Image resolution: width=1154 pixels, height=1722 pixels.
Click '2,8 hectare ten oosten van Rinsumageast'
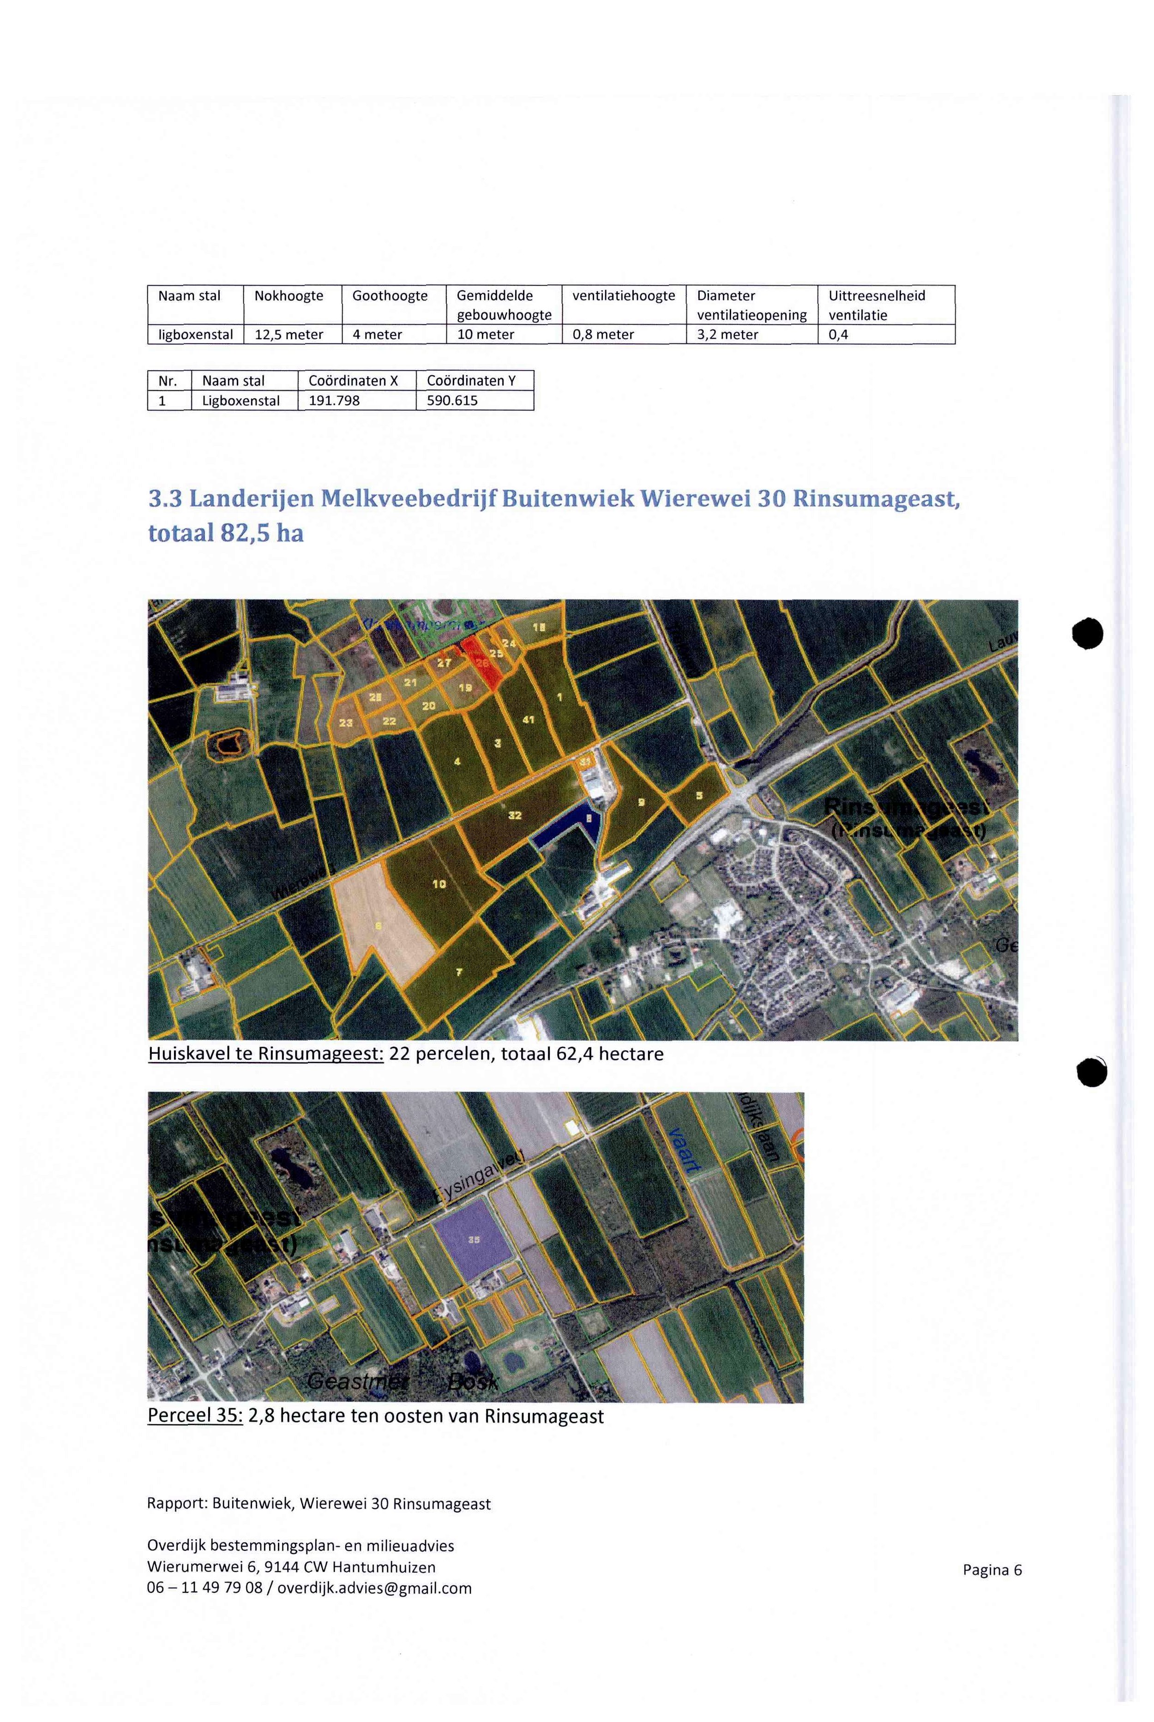click(426, 1416)
